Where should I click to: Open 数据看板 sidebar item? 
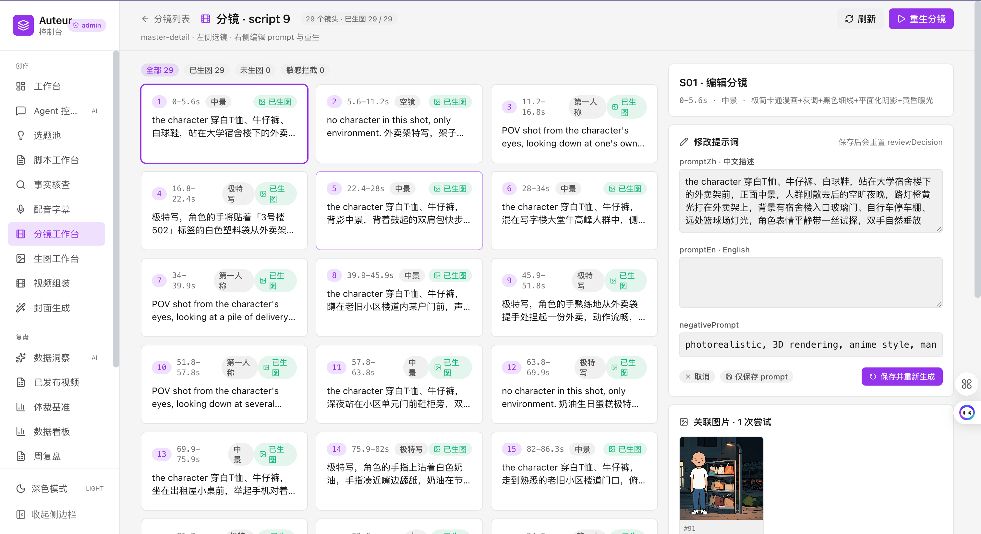(56, 432)
